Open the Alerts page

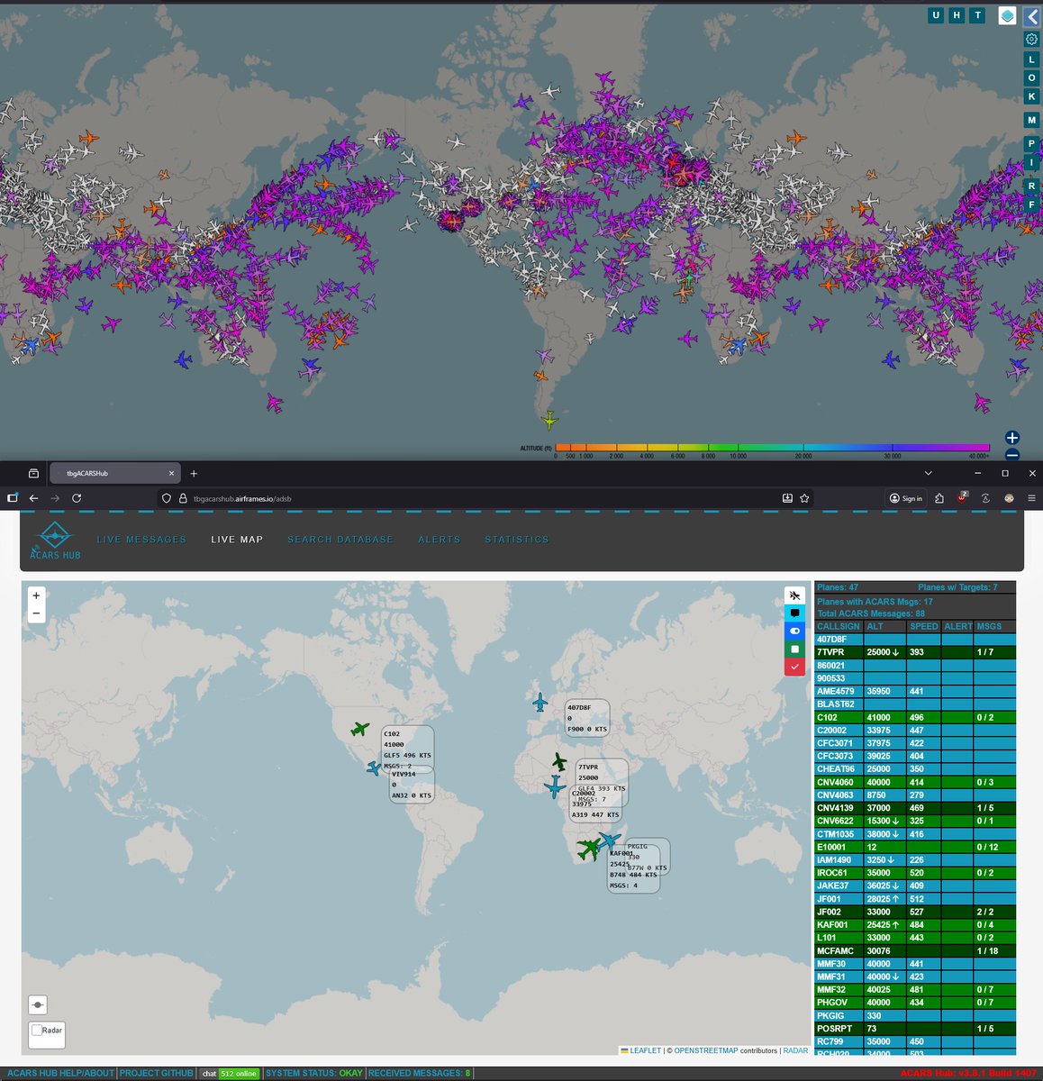coord(439,540)
